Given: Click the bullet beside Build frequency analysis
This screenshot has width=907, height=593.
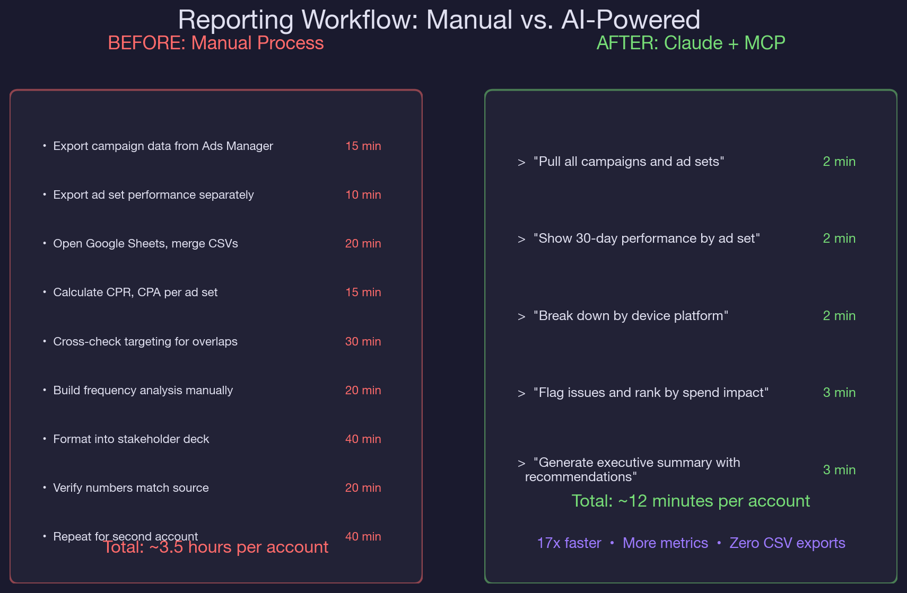Looking at the screenshot, I should click(44, 391).
